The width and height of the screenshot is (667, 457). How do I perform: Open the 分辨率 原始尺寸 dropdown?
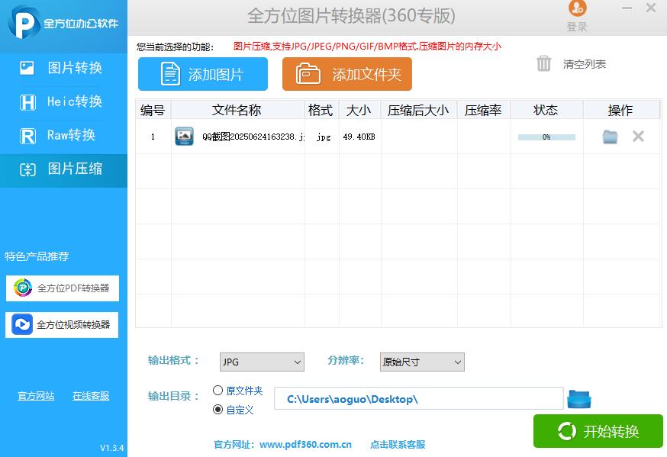coord(422,362)
